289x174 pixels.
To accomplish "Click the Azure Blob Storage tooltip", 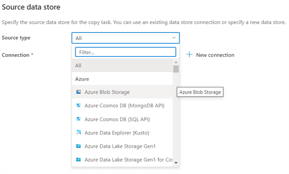I will 200,92.
